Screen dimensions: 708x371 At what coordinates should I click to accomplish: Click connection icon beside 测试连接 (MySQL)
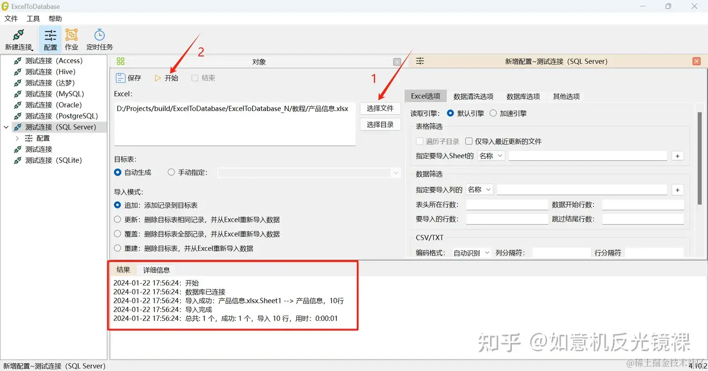pos(18,94)
